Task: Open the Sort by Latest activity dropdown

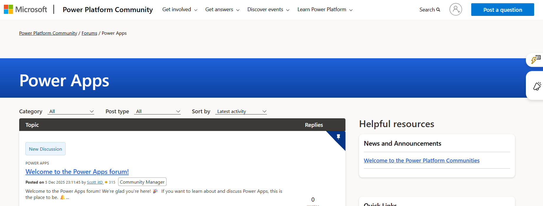Action: pos(241,112)
